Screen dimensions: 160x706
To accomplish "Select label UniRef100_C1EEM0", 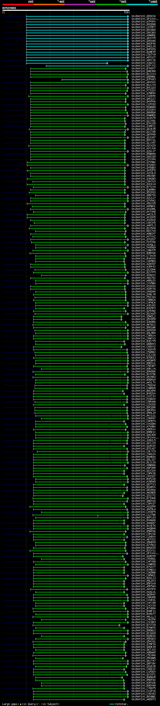I will pyautogui.click(x=143, y=96).
